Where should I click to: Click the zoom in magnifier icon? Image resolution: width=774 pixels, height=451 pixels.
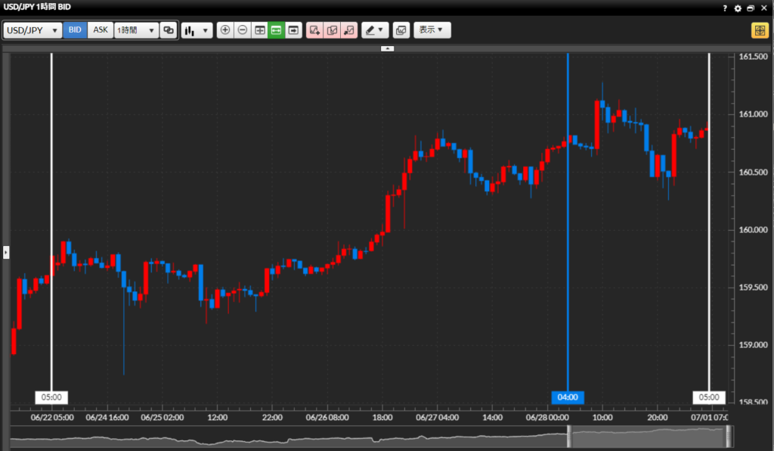(x=224, y=30)
